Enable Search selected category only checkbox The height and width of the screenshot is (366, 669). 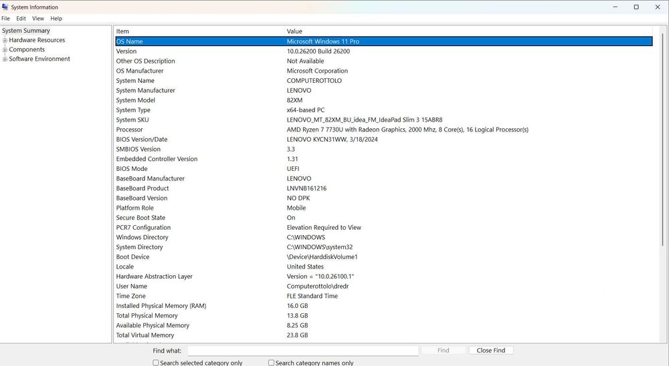tap(156, 363)
